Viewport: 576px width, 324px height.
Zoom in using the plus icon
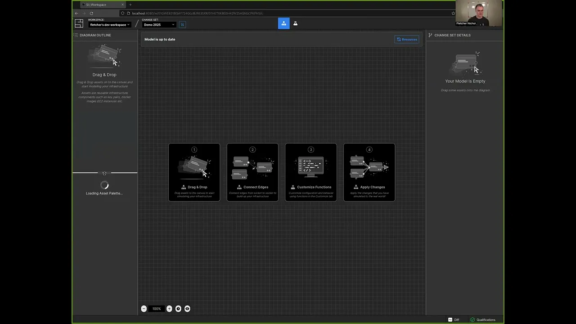tap(169, 309)
